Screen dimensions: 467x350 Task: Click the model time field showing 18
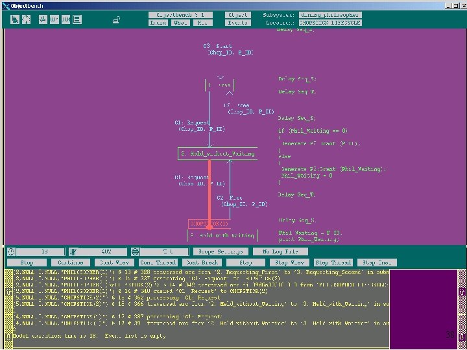pyautogui.click(x=40, y=251)
